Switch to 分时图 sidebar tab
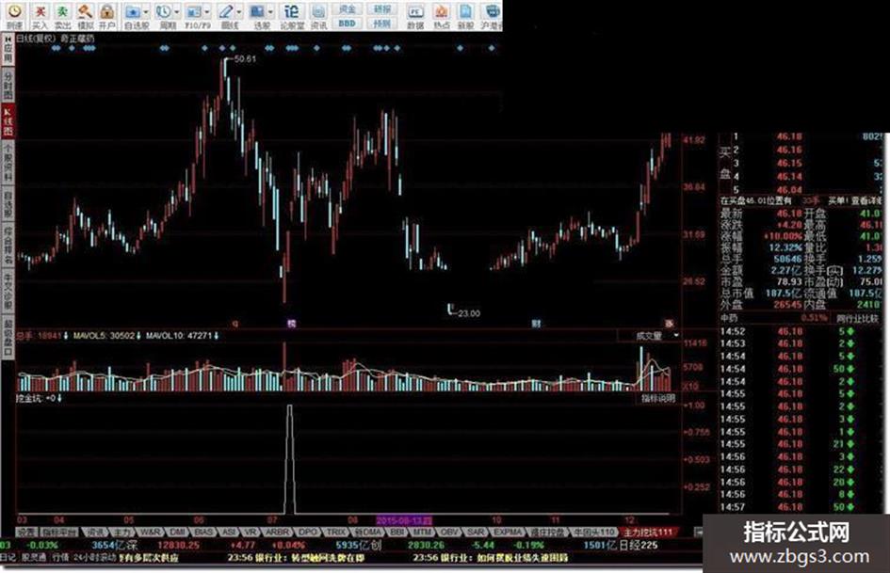 point(8,85)
